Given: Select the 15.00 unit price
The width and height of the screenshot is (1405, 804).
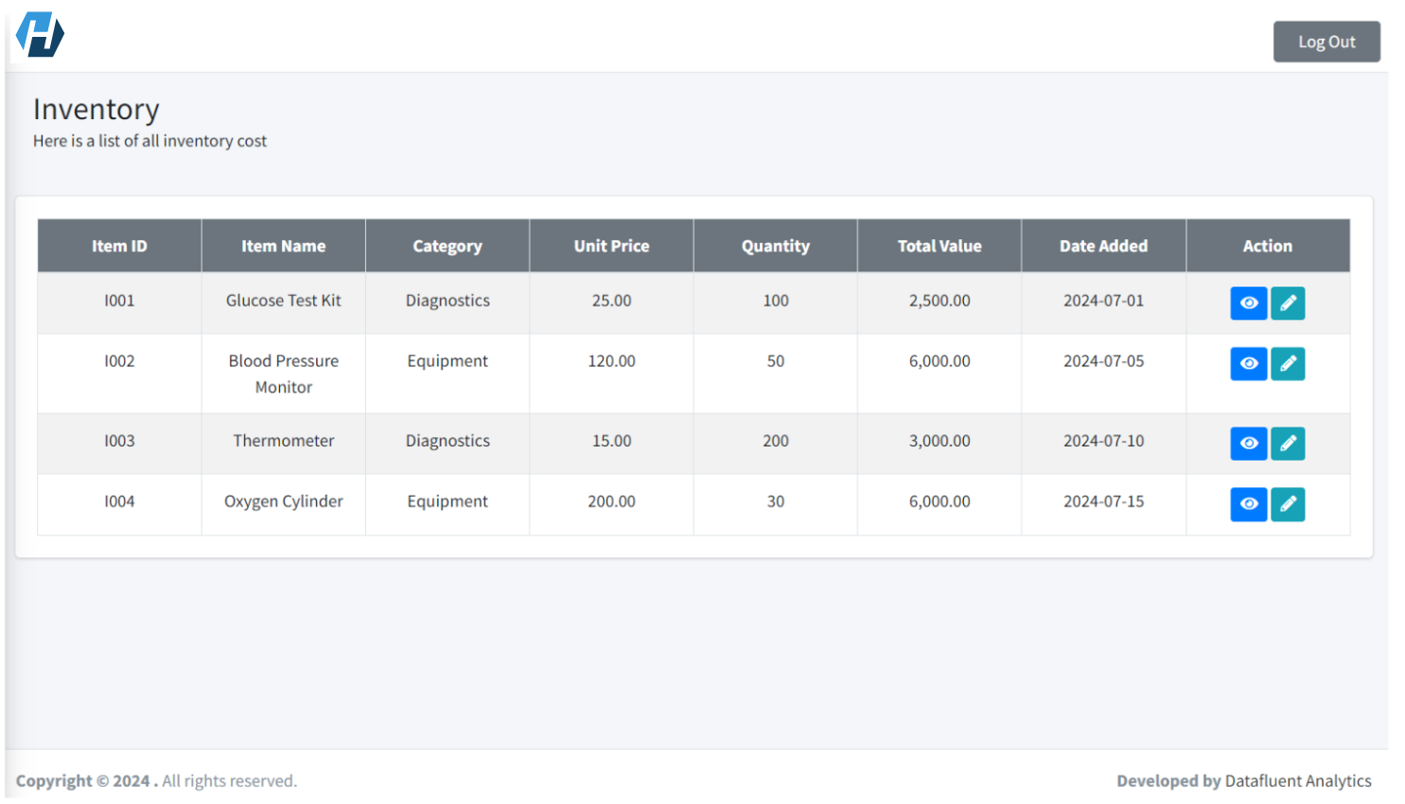Looking at the screenshot, I should (x=611, y=441).
